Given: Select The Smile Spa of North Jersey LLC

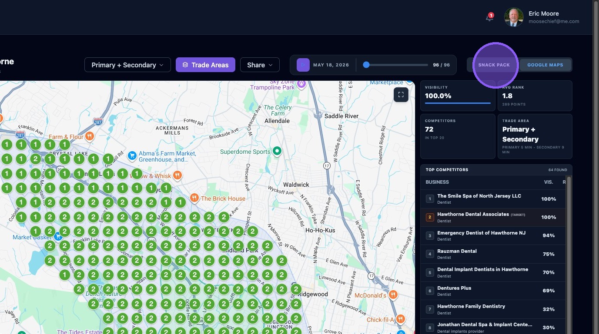Looking at the screenshot, I should 493,199.
